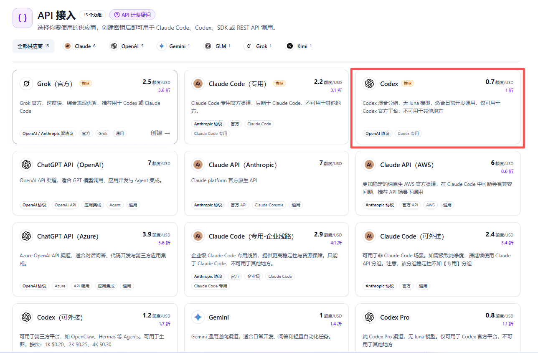Select the 全部供应商 filter tab

coord(33,46)
